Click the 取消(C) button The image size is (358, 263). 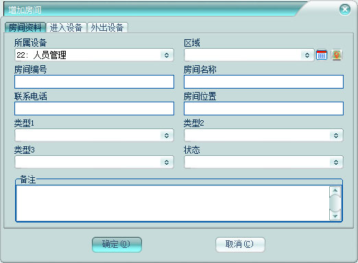pyautogui.click(x=240, y=244)
